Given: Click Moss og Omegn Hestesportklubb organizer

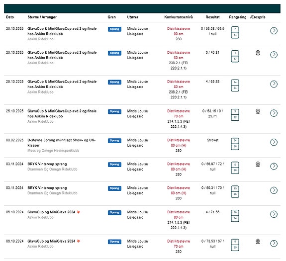Looking at the screenshot, I should [53, 151].
